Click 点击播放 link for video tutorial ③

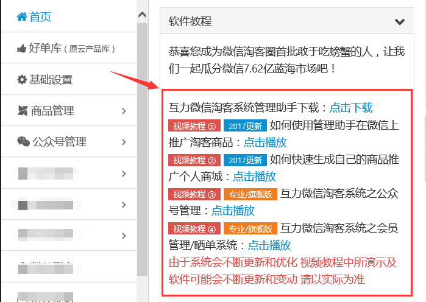[x=233, y=211]
